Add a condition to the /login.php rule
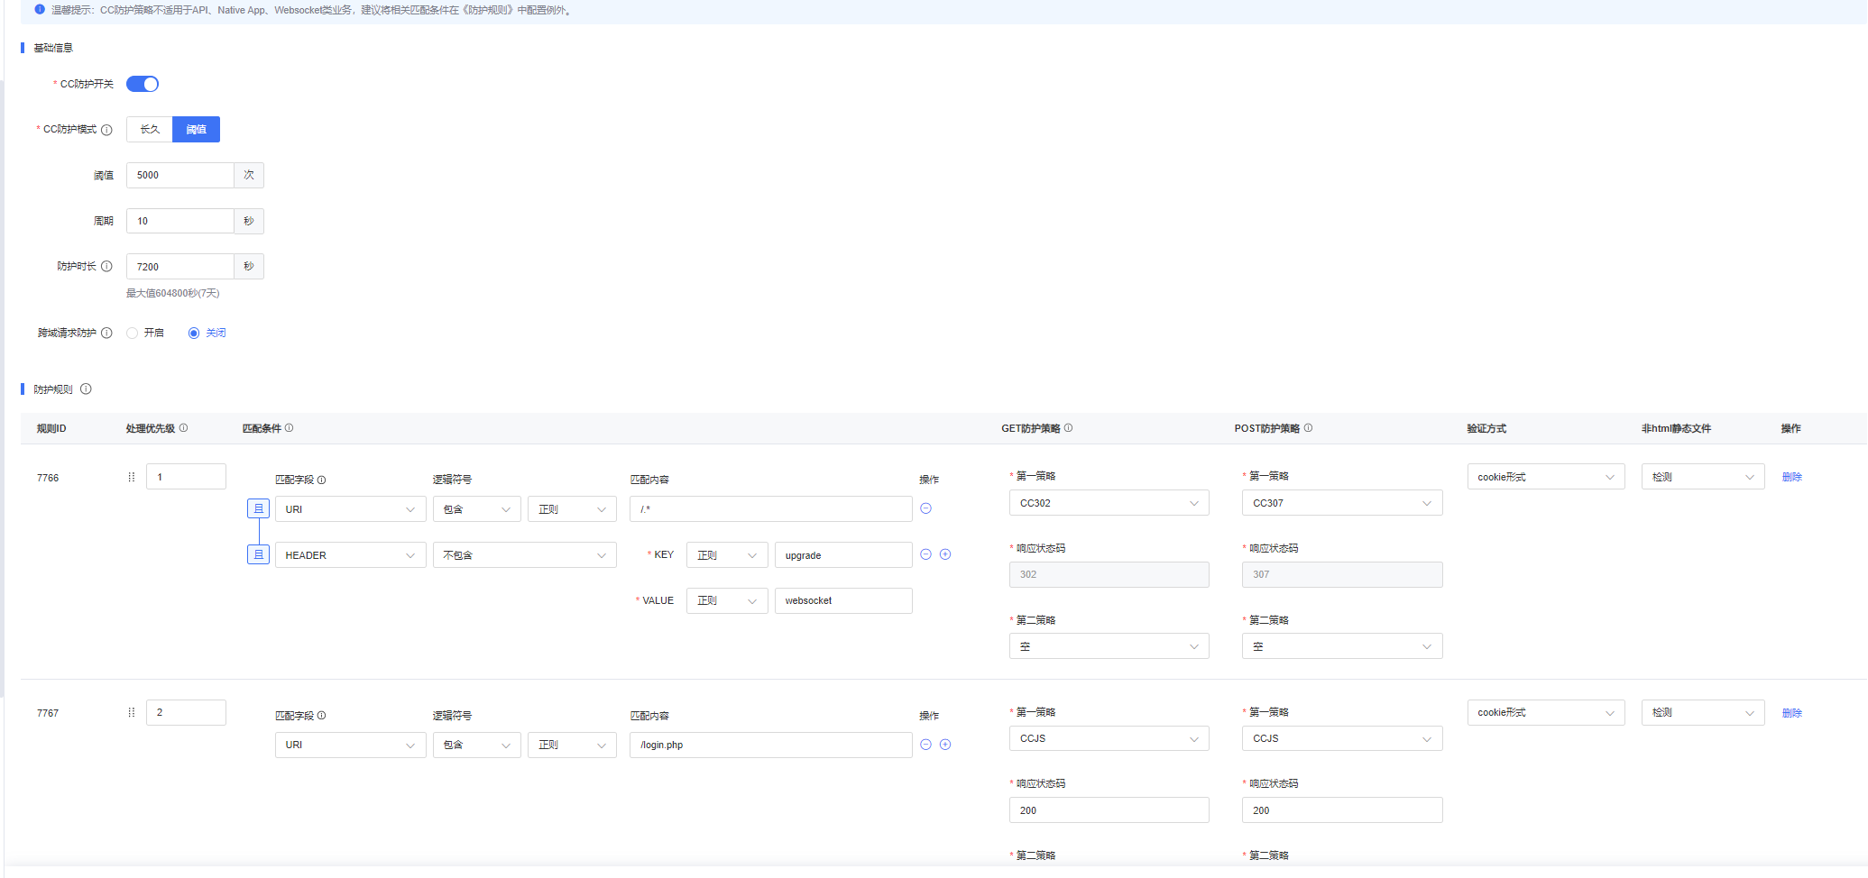 point(945,745)
